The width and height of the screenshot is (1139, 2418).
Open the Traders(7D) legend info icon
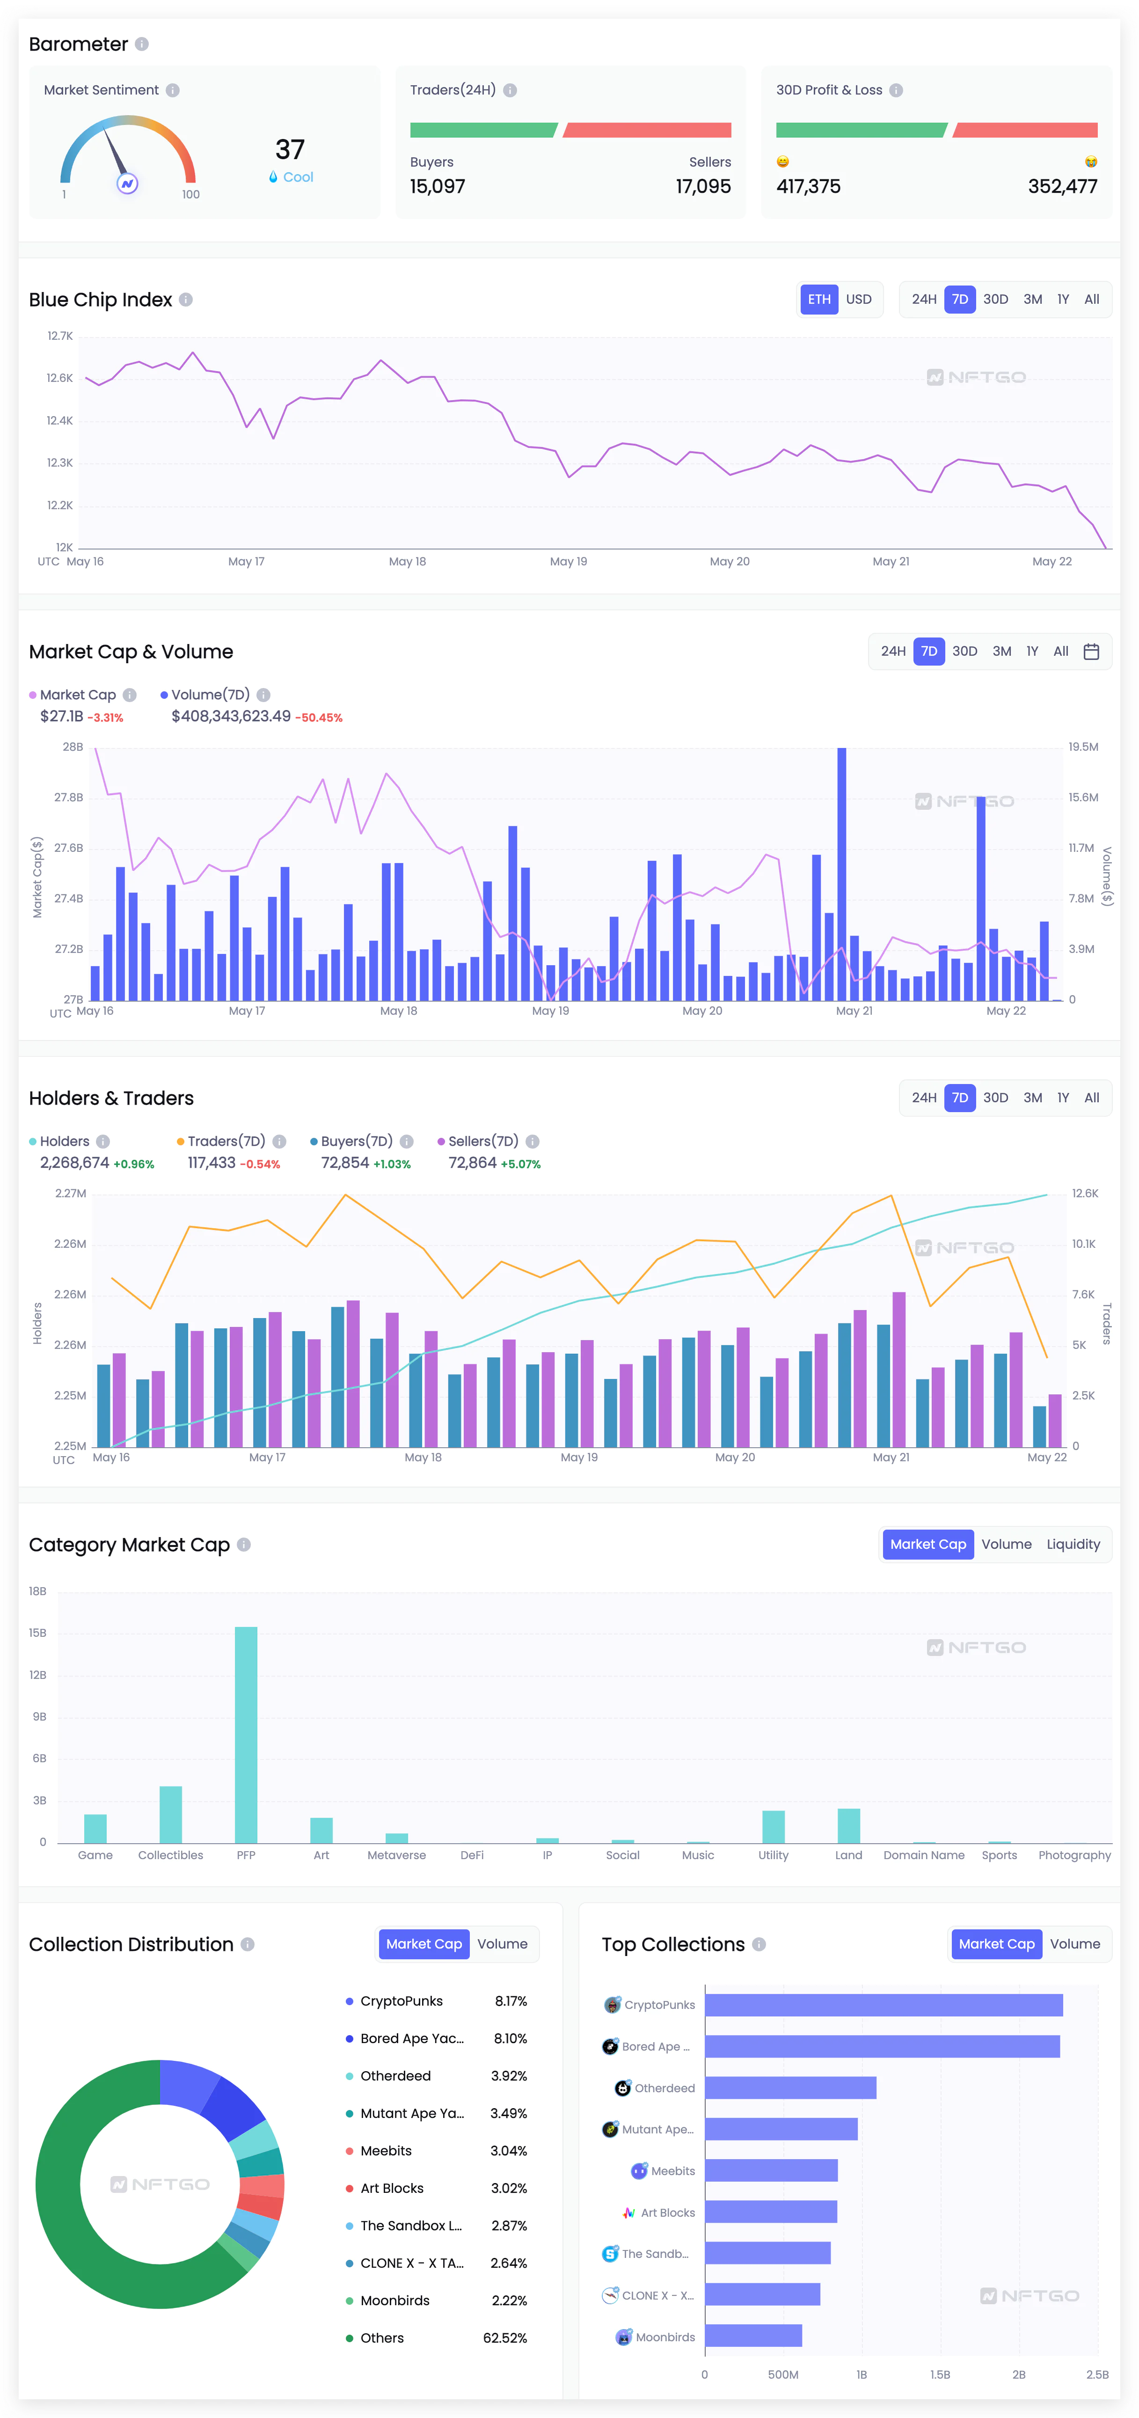tap(279, 1142)
